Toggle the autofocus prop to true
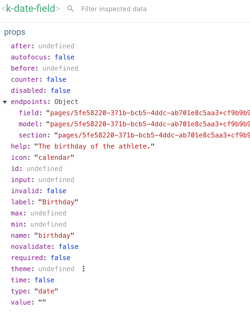 [x=64, y=57]
